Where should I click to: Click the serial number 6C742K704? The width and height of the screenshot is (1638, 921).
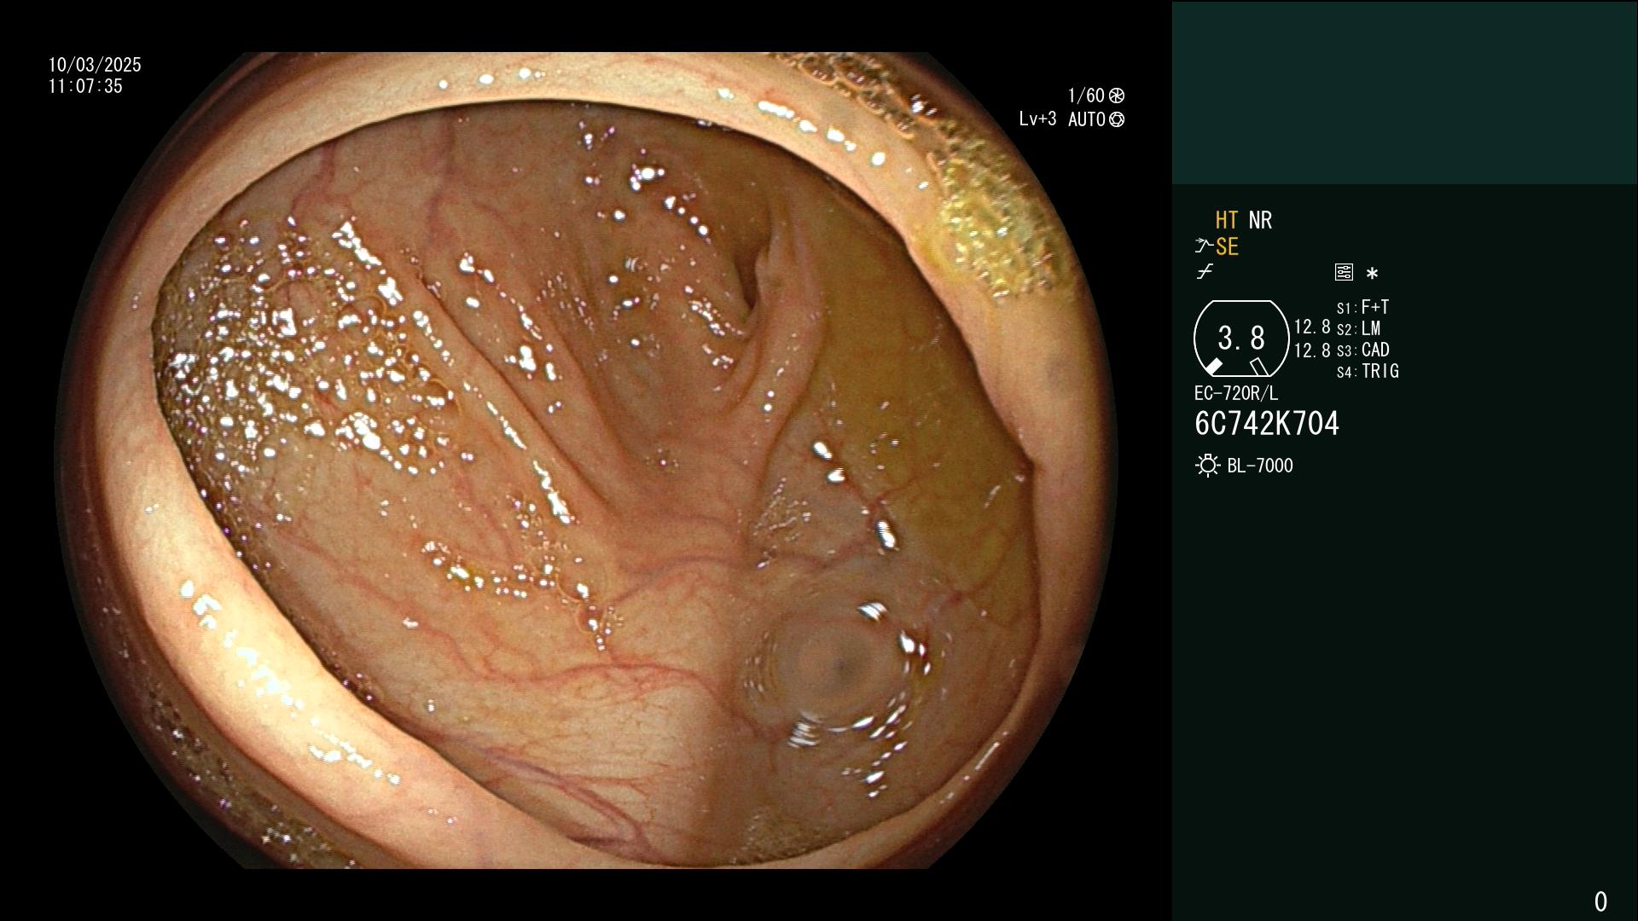point(1267,423)
